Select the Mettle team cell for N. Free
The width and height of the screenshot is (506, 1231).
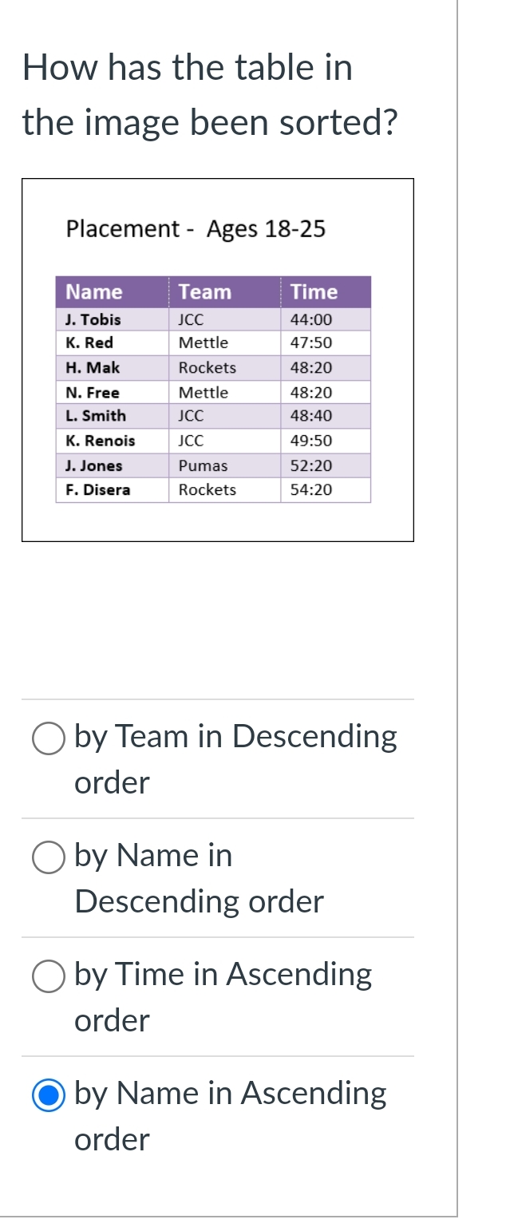pyautogui.click(x=204, y=392)
